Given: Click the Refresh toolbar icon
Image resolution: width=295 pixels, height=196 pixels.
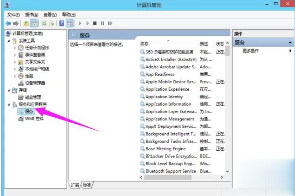Looking at the screenshot, I should (x=45, y=23).
